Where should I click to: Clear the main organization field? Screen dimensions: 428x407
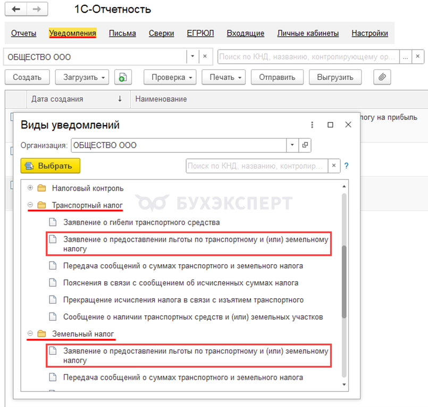(x=205, y=56)
